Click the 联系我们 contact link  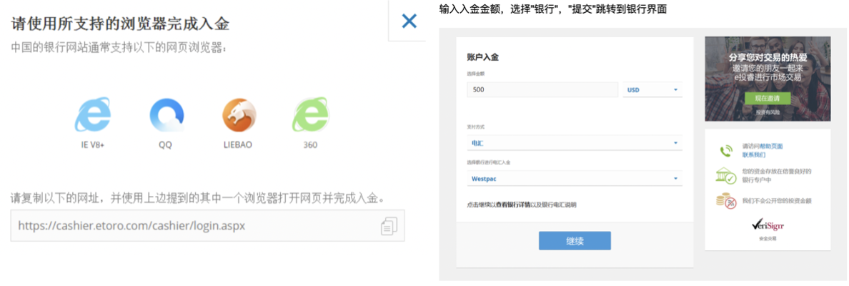click(753, 154)
